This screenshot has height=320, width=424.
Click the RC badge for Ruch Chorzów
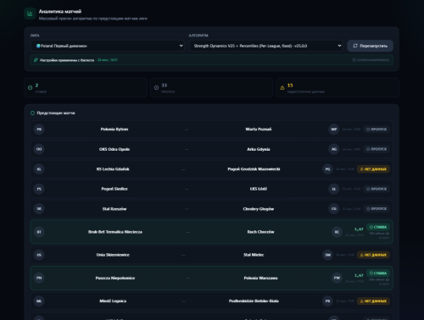[337, 232]
